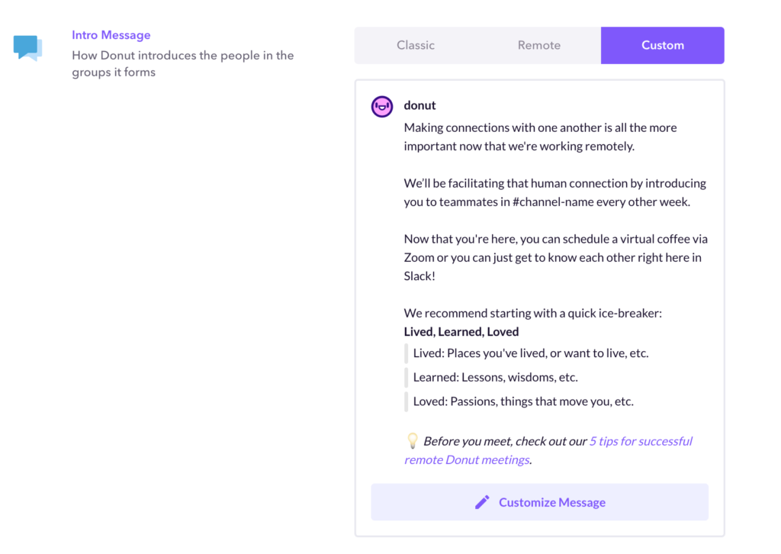
Task: Click the Learned: Lessons, wisdoms quote line
Action: tap(496, 377)
